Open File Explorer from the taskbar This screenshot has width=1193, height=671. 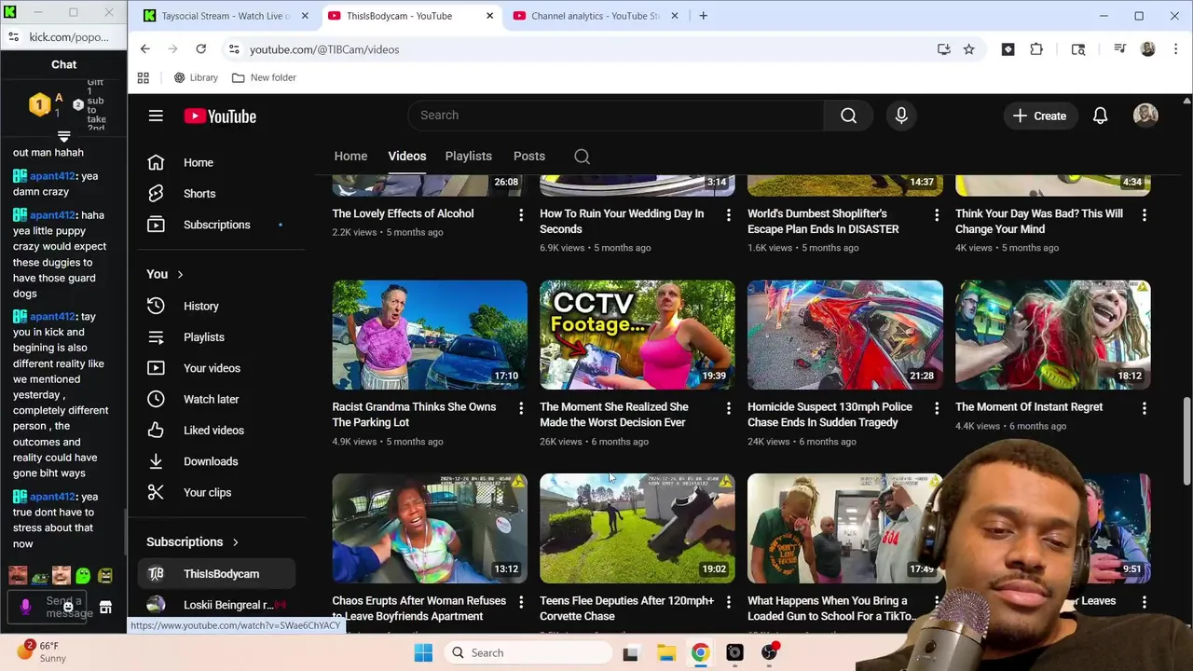(665, 652)
